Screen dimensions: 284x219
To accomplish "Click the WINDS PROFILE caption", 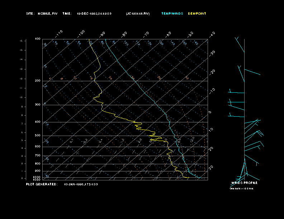I will pyautogui.click(x=244, y=183).
